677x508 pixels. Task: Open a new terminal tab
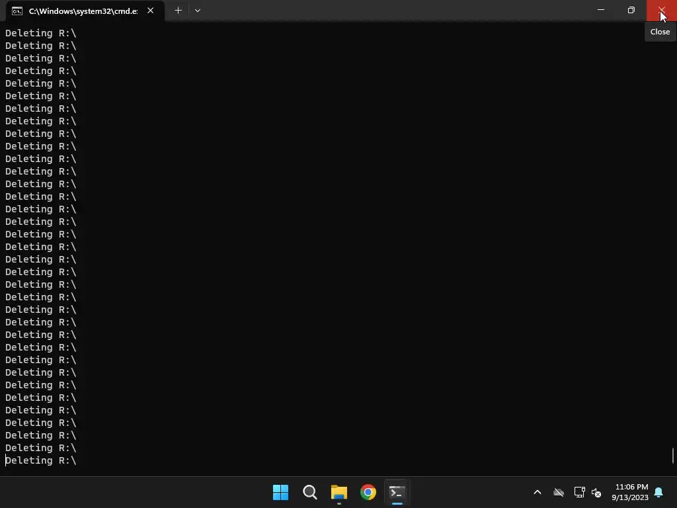tap(178, 11)
